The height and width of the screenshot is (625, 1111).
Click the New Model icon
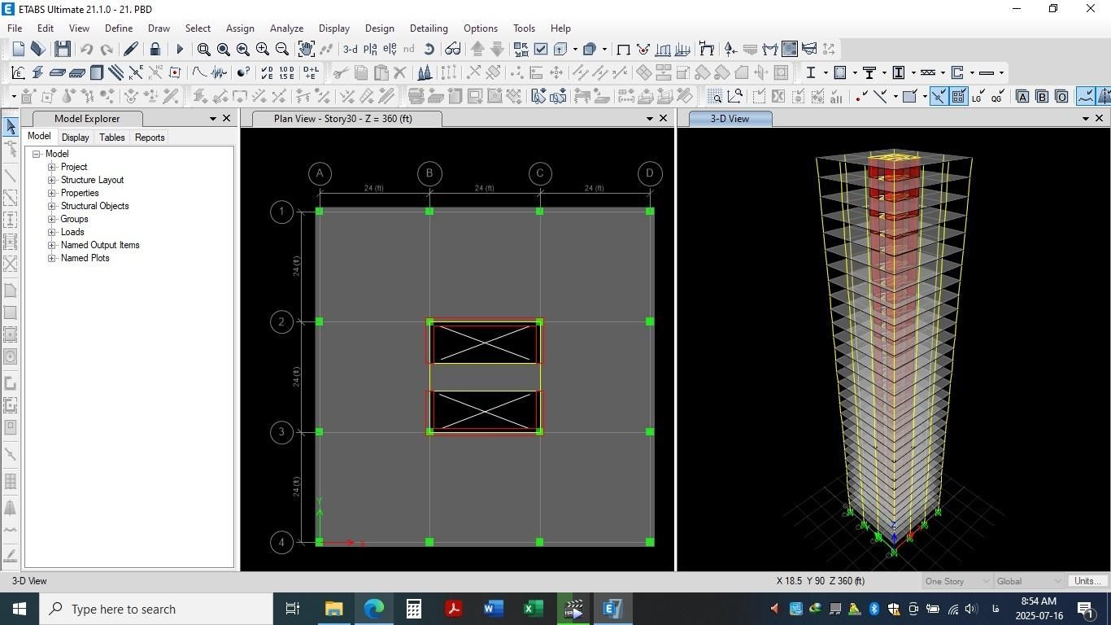(18, 49)
